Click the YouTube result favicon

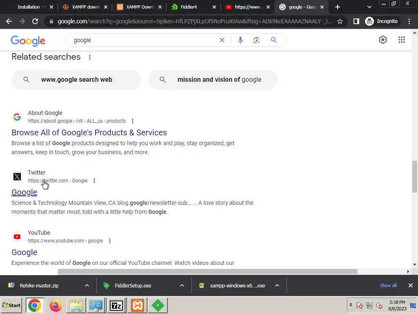pyautogui.click(x=17, y=237)
